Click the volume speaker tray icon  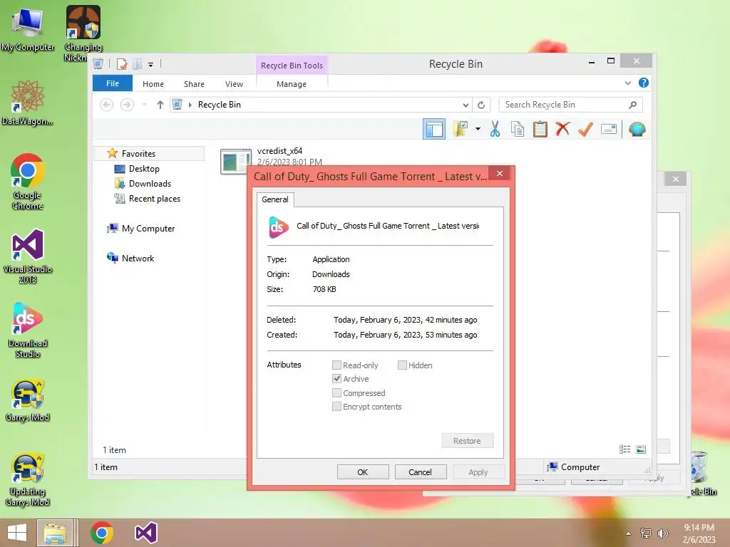pos(662,533)
